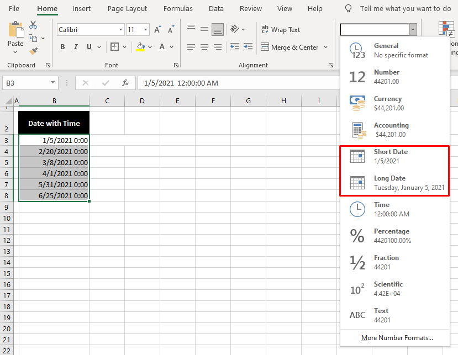Open the Calibri font name dropdown
The image size is (458, 355).
click(122, 29)
